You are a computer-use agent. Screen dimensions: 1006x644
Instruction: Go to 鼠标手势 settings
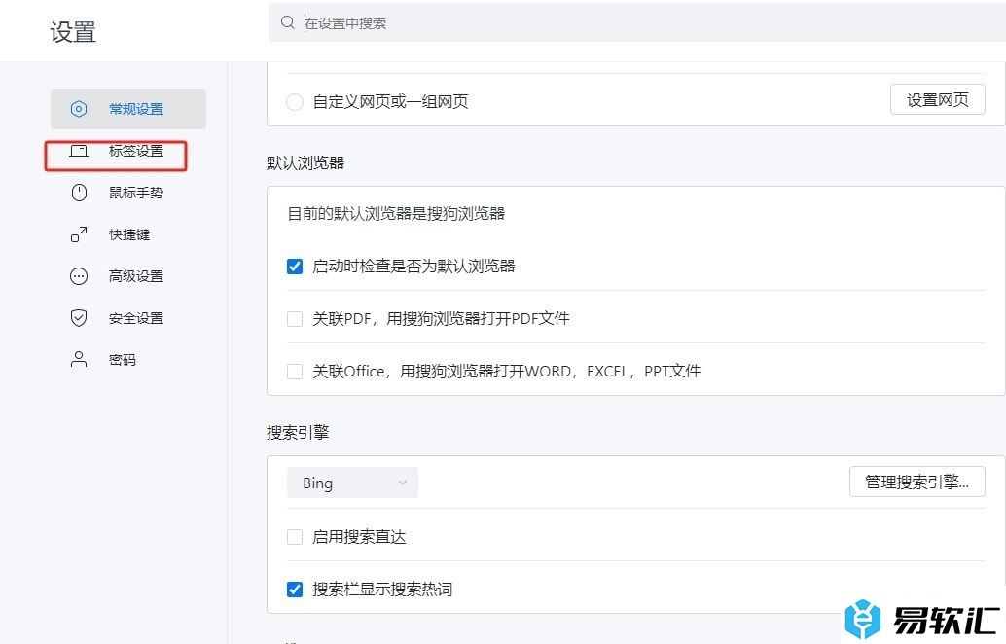[128, 193]
